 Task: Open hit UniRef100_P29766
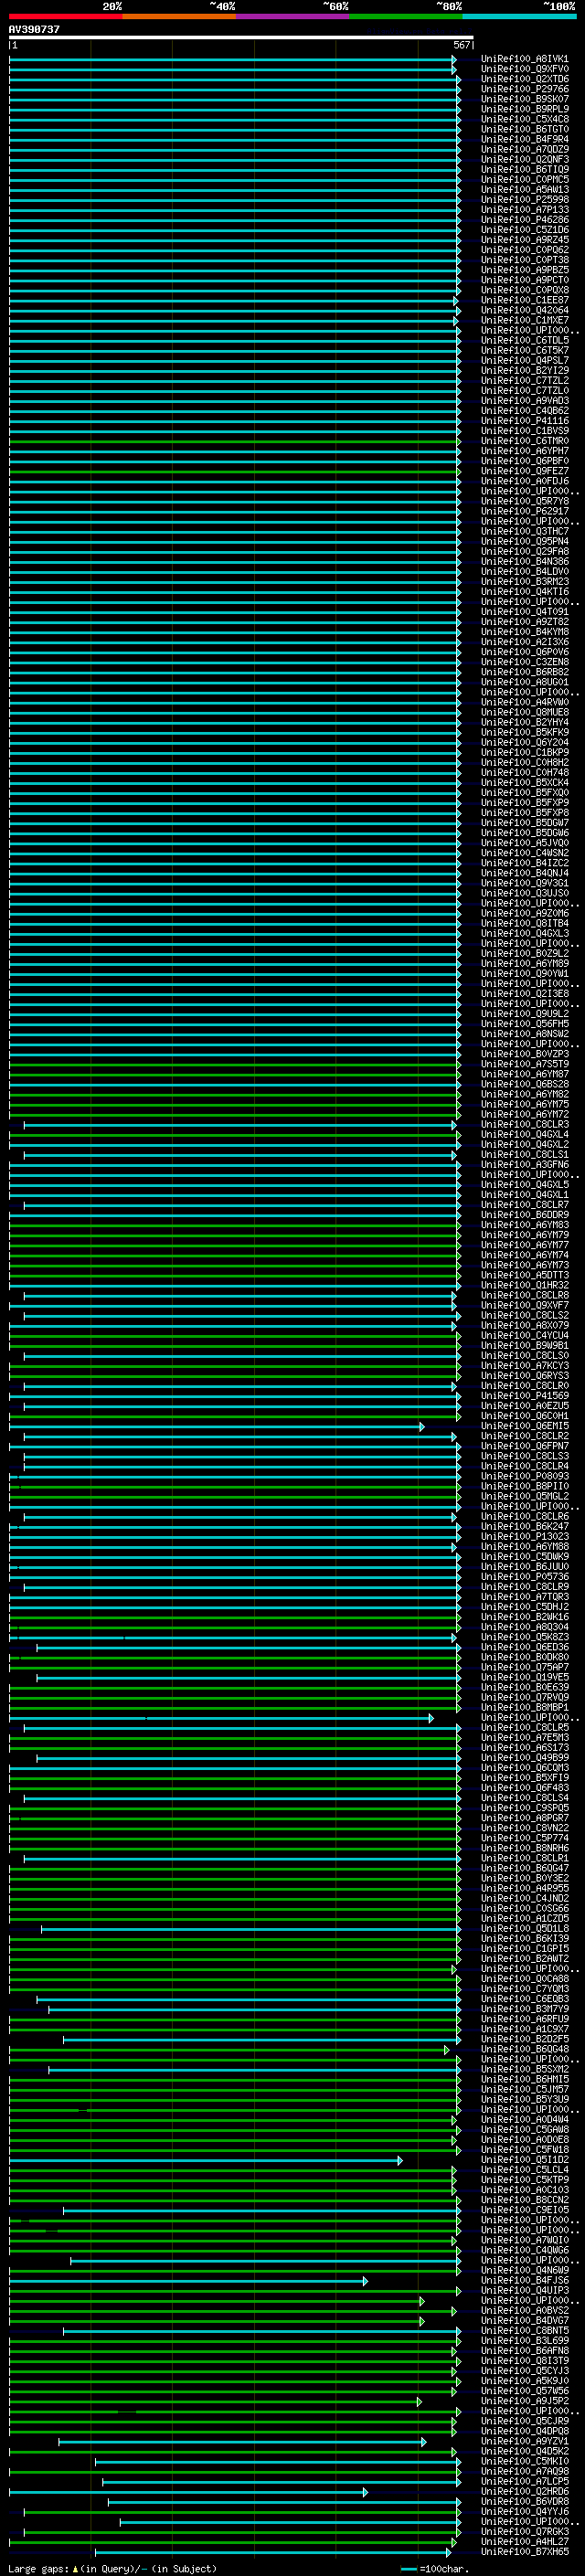[x=524, y=89]
